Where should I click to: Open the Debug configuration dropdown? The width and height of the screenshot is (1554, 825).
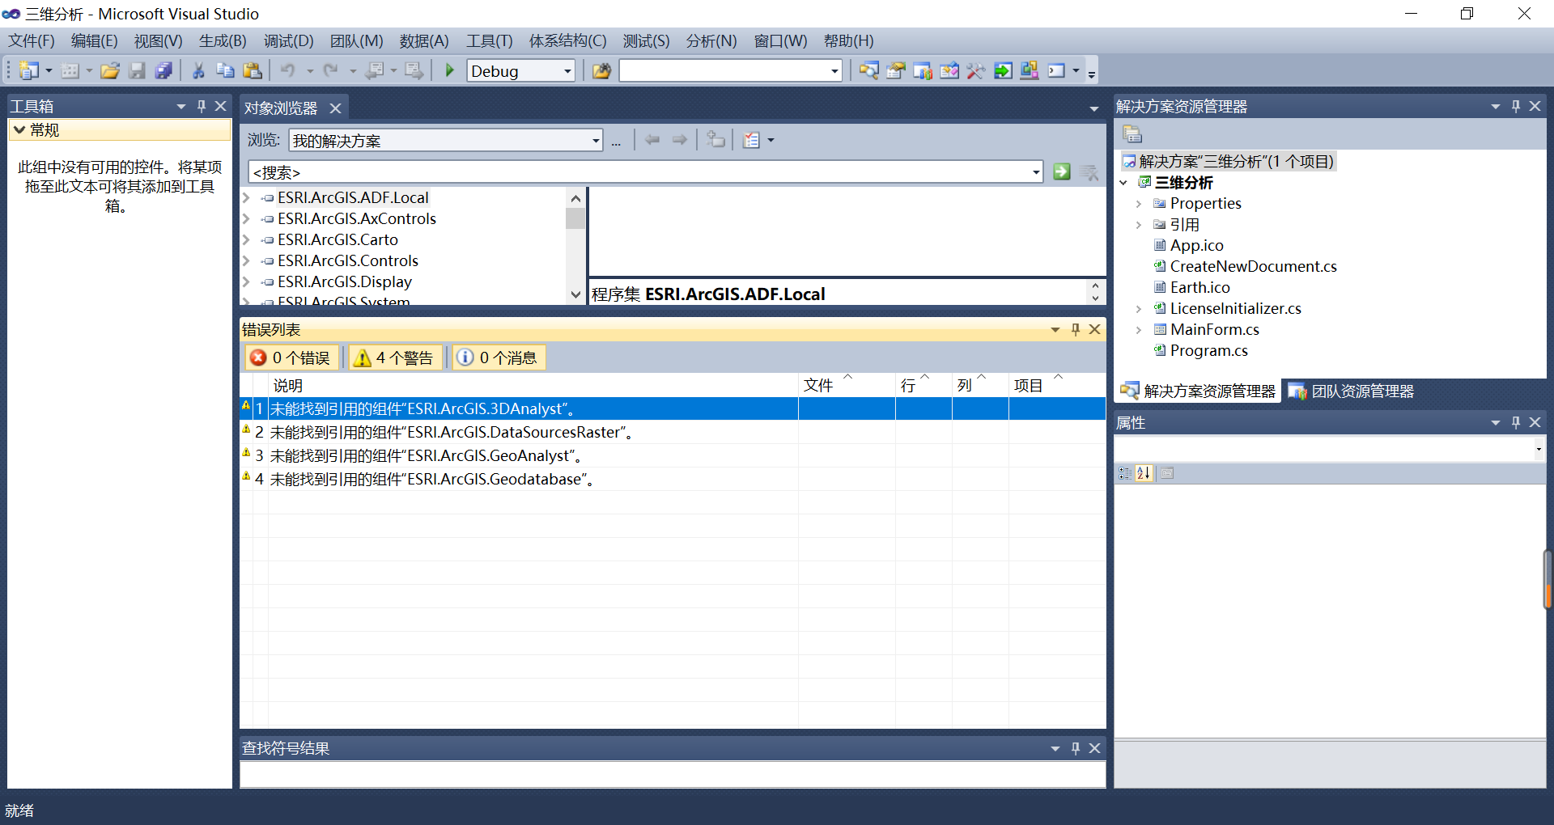pyautogui.click(x=567, y=71)
